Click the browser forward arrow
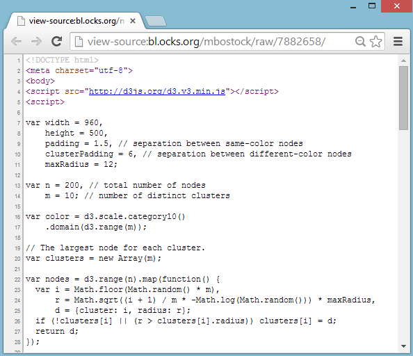 click(x=36, y=41)
